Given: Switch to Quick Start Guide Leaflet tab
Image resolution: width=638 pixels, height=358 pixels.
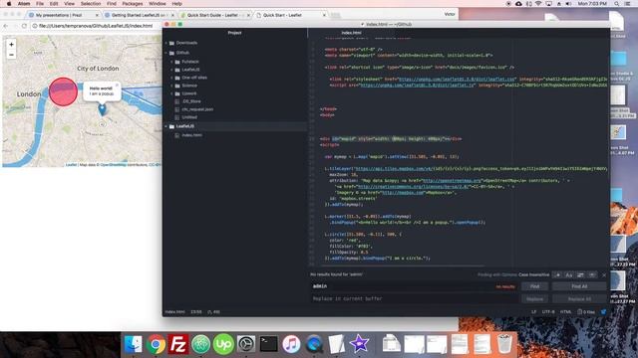Looking at the screenshot, I should pyautogui.click(x=215, y=15).
